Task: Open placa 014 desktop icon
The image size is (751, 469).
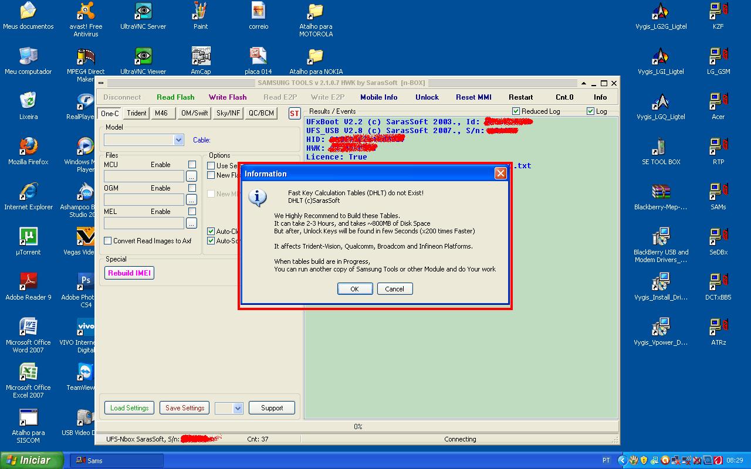Action: 258,61
